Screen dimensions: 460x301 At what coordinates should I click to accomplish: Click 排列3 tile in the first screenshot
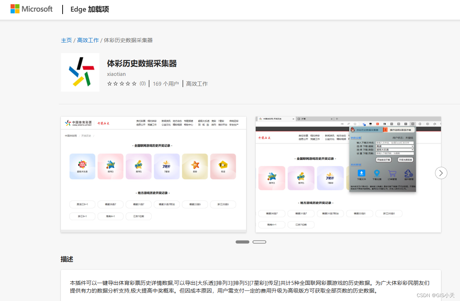110,166
